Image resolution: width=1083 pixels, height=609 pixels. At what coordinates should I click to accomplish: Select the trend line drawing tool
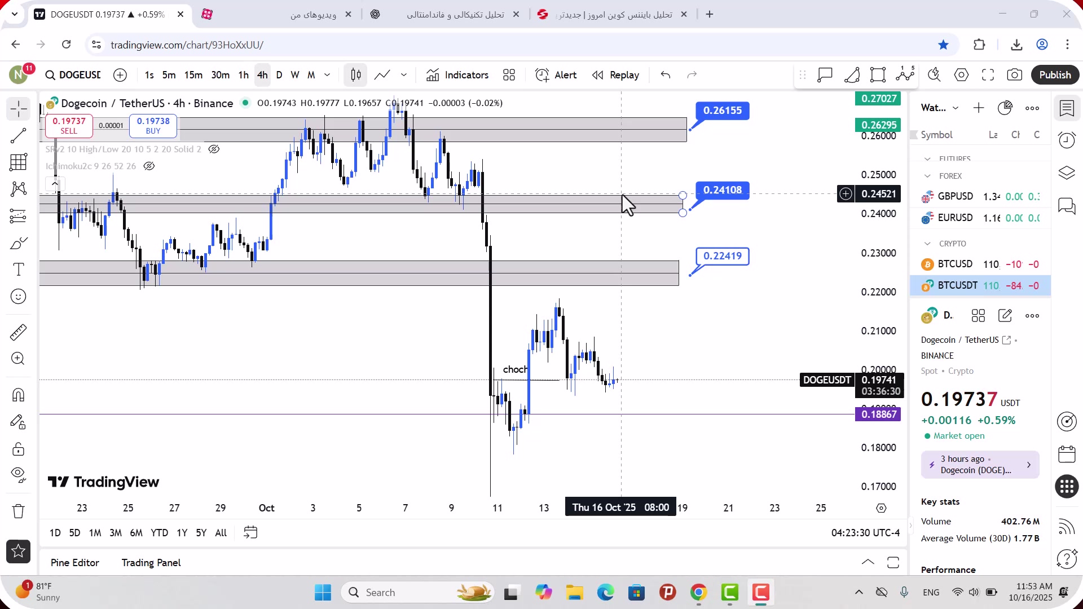(x=19, y=135)
